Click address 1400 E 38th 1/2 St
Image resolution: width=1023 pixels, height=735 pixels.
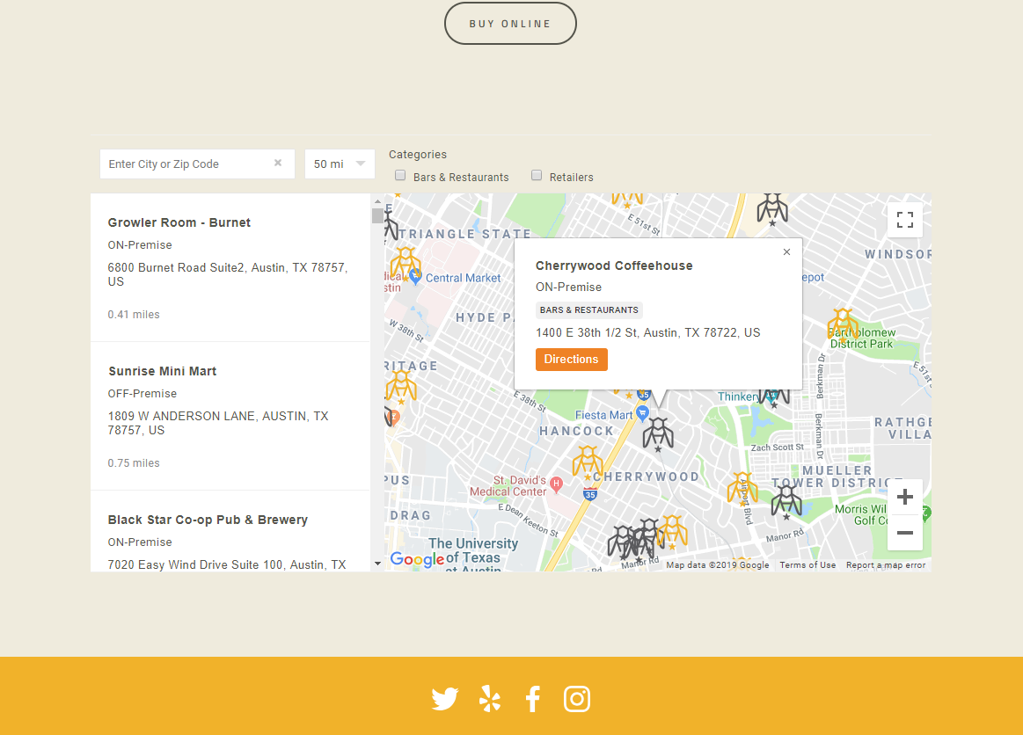[x=648, y=332]
